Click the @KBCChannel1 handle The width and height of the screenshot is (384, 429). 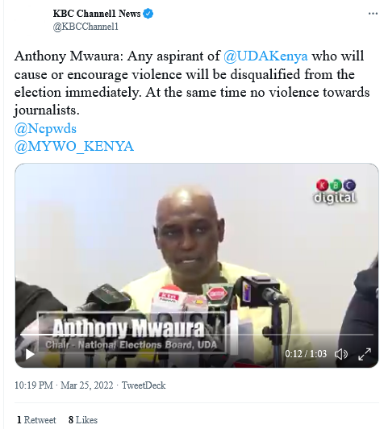86,27
